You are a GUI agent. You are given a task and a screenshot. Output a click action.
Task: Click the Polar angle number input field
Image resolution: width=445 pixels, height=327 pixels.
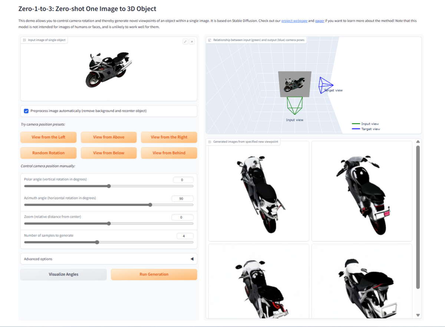pyautogui.click(x=183, y=179)
